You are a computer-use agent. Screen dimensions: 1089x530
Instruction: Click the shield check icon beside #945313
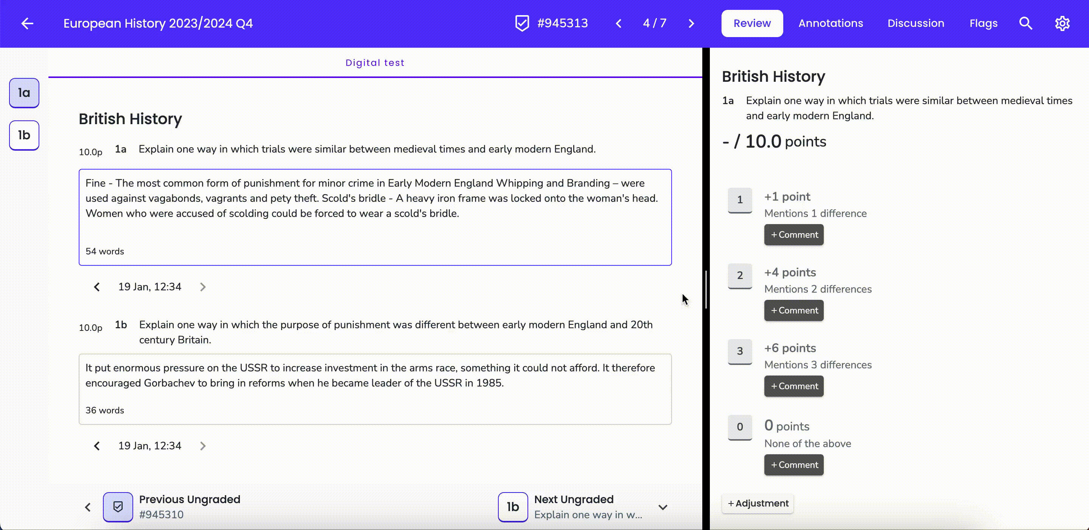point(522,23)
